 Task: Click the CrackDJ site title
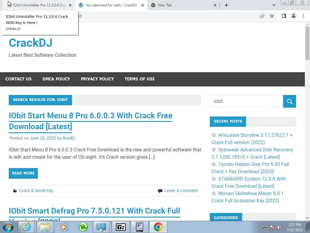pos(31,43)
